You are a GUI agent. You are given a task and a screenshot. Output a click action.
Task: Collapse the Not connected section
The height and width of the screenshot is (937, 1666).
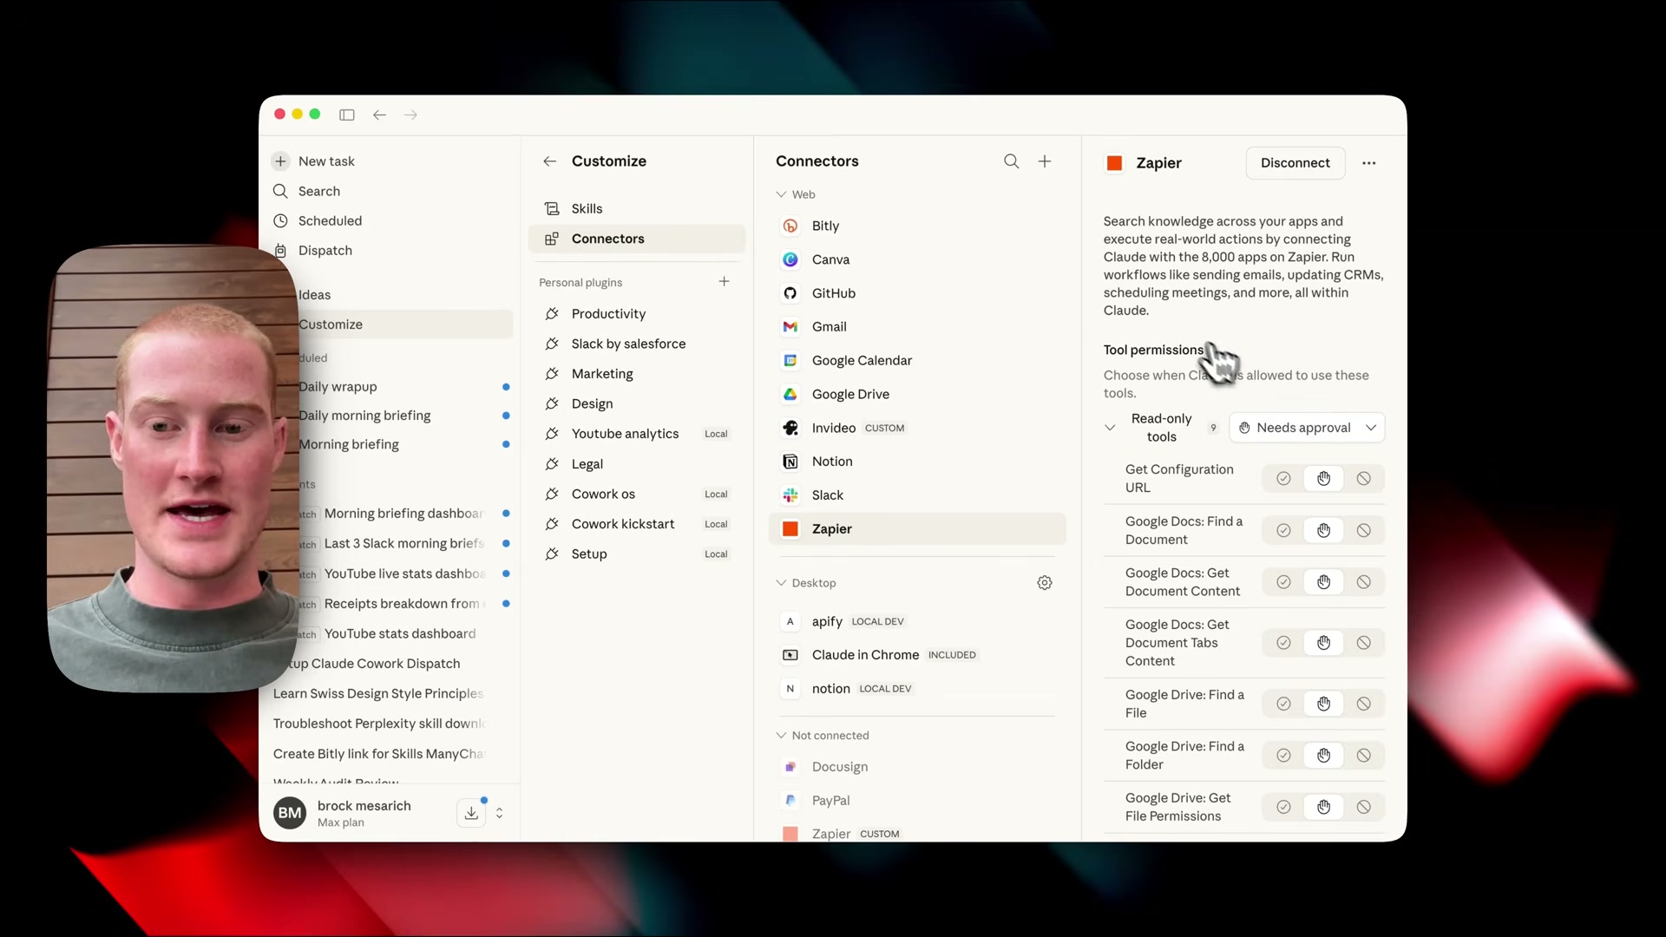point(781,735)
